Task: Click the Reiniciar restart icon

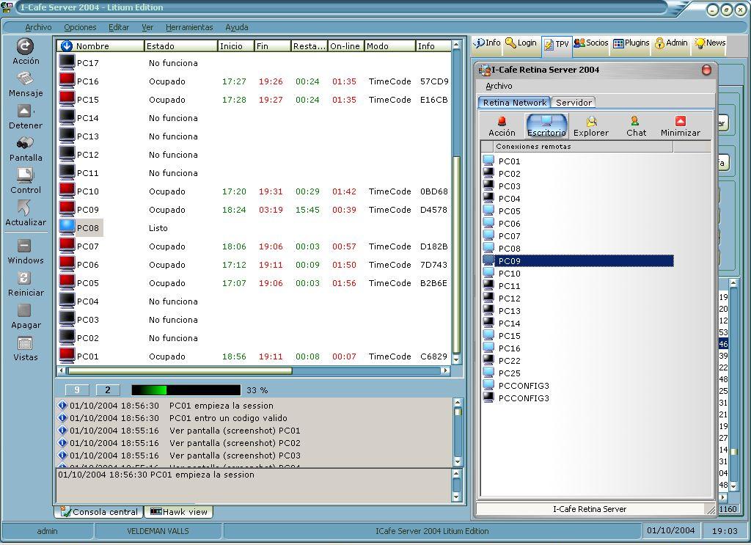Action: click(x=24, y=278)
